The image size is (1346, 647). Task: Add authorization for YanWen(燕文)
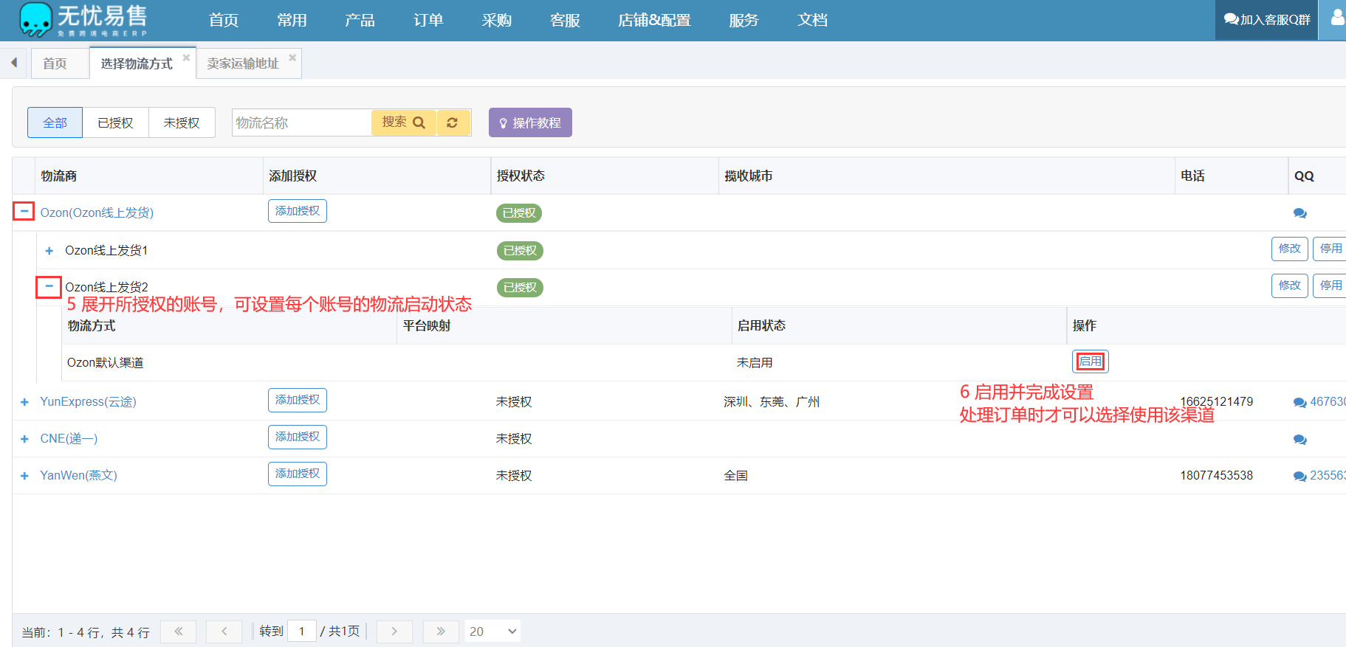(x=298, y=474)
